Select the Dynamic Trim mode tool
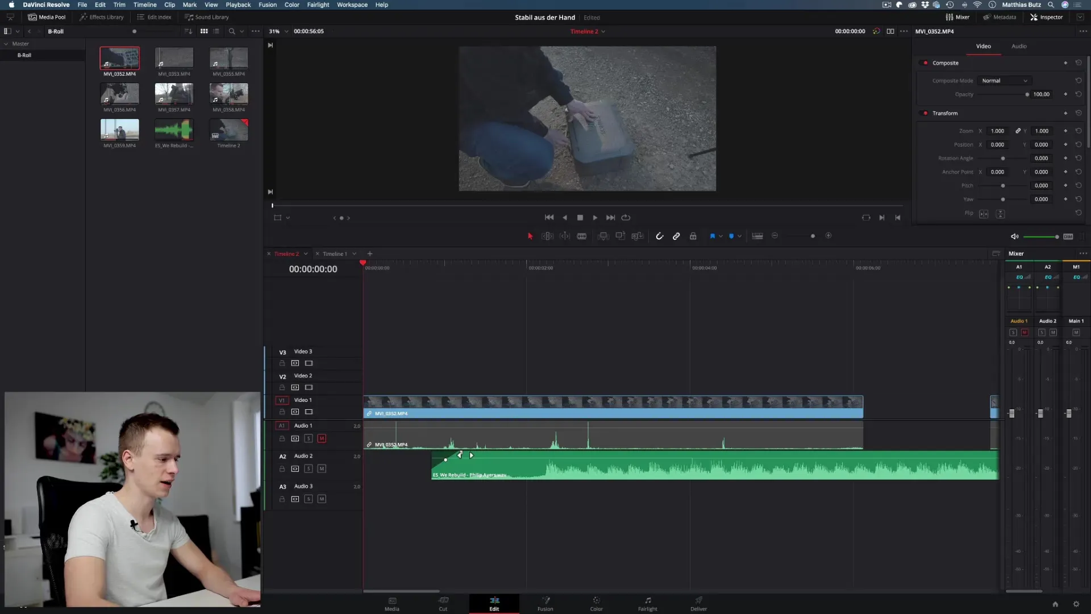The image size is (1091, 614). tap(565, 236)
